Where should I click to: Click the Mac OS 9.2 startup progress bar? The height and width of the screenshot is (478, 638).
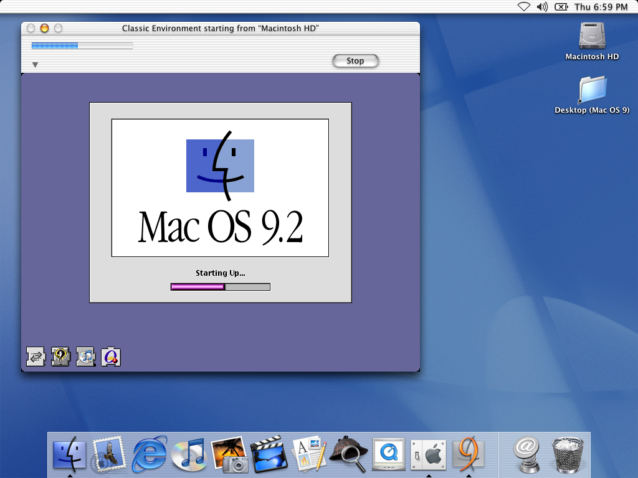pos(220,287)
